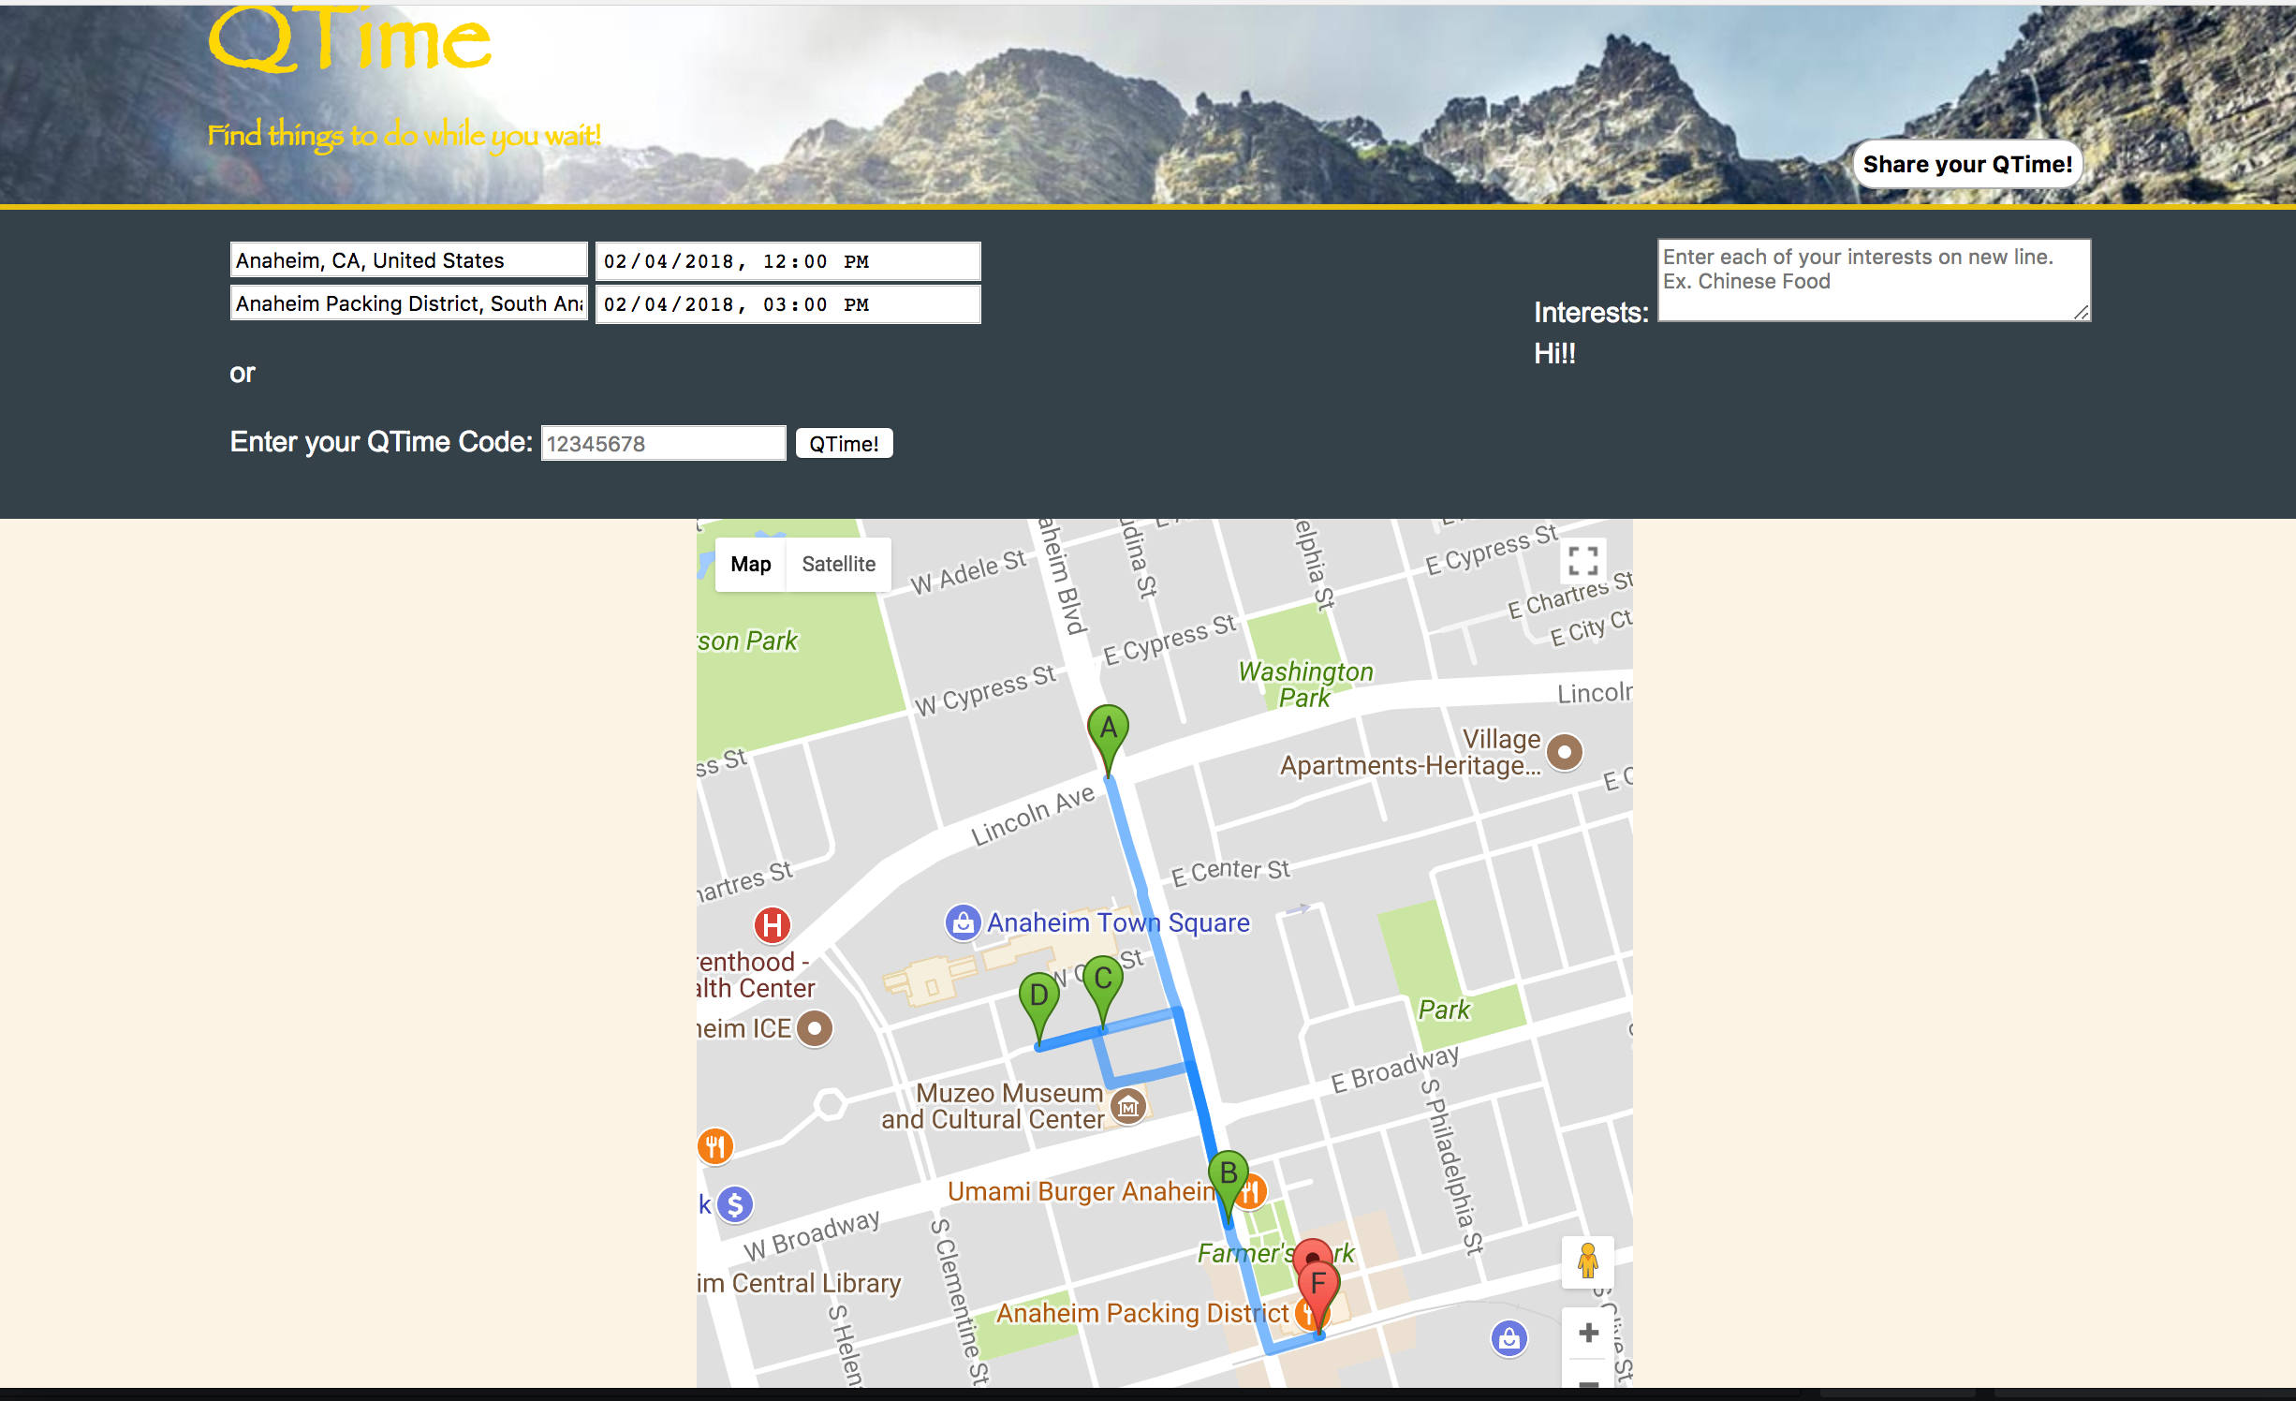Image resolution: width=2296 pixels, height=1401 pixels.
Task: Select green map marker D
Action: 1038,996
